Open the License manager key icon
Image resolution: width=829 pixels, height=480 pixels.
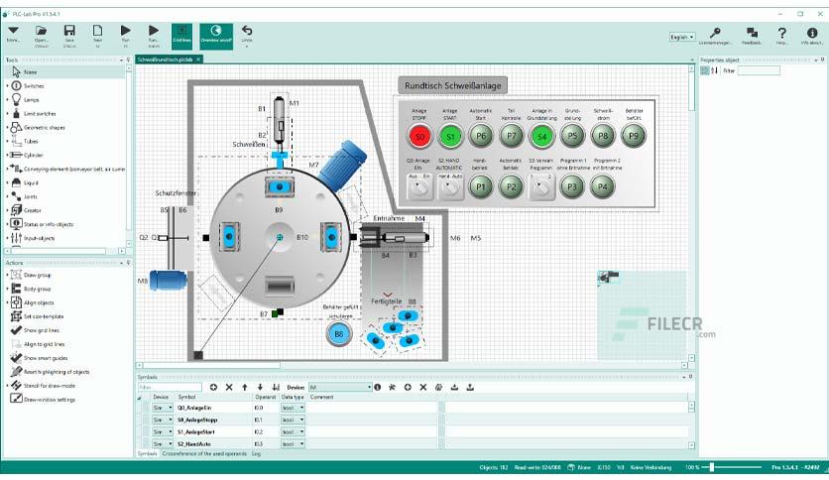[715, 33]
